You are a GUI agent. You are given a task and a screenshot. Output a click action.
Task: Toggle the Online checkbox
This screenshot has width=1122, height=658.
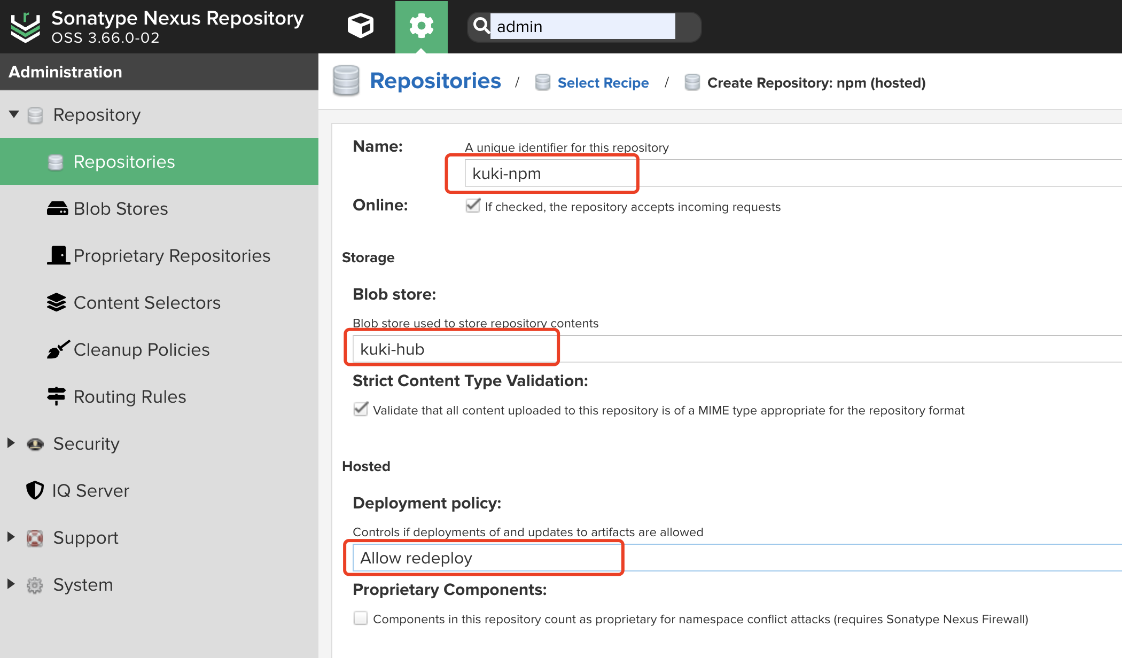(472, 206)
